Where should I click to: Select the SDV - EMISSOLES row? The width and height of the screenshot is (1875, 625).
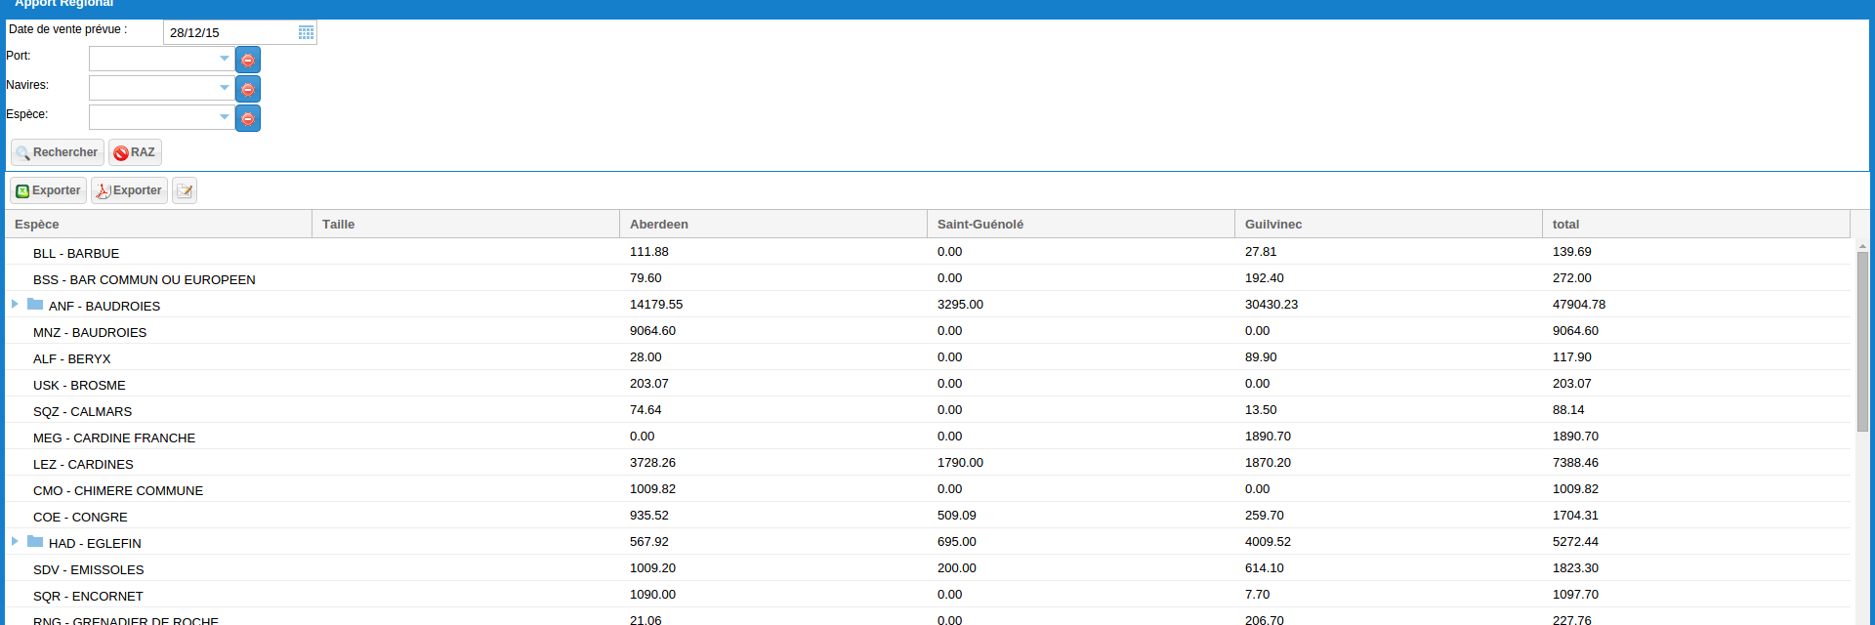point(928,568)
